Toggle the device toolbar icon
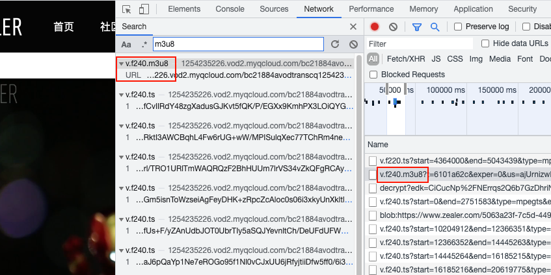551x275 pixels. click(x=144, y=9)
